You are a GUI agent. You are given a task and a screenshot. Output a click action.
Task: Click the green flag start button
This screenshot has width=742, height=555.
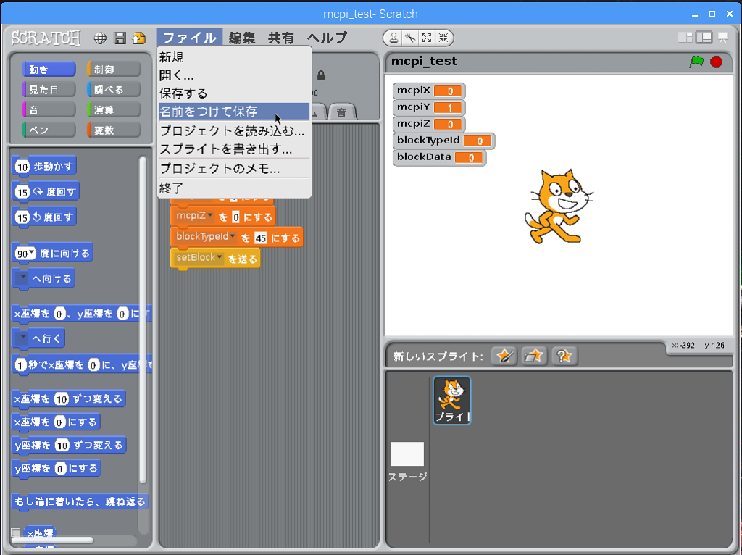point(696,62)
